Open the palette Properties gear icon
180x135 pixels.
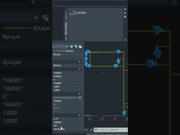[x=125, y=16]
